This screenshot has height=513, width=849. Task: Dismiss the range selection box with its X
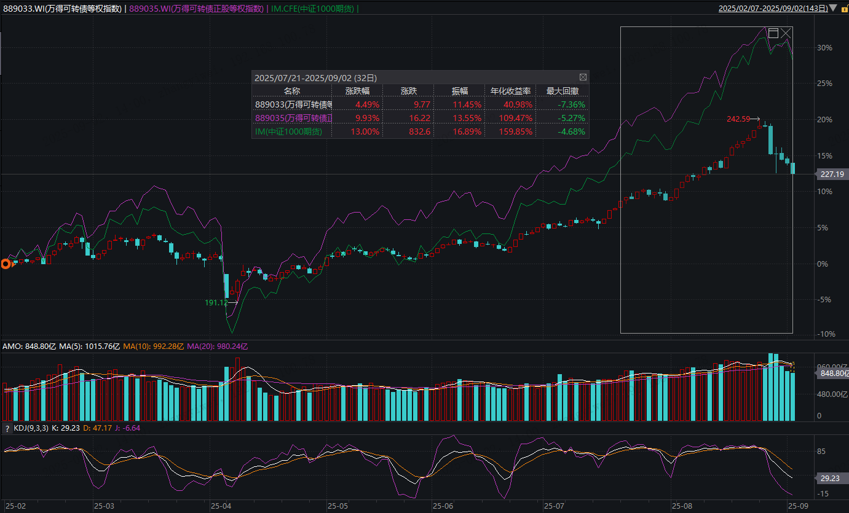pyautogui.click(x=786, y=33)
